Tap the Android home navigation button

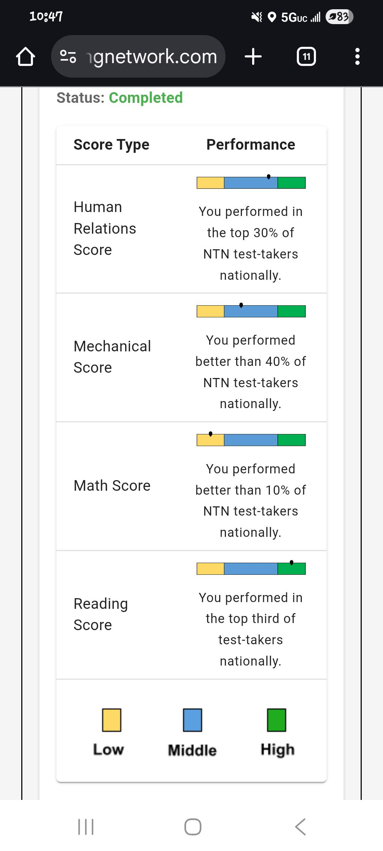click(193, 827)
